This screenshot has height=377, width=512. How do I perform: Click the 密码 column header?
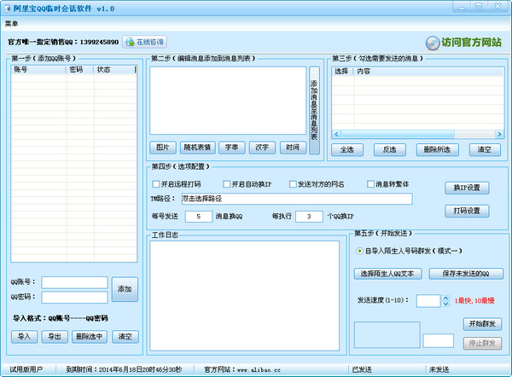[80, 70]
